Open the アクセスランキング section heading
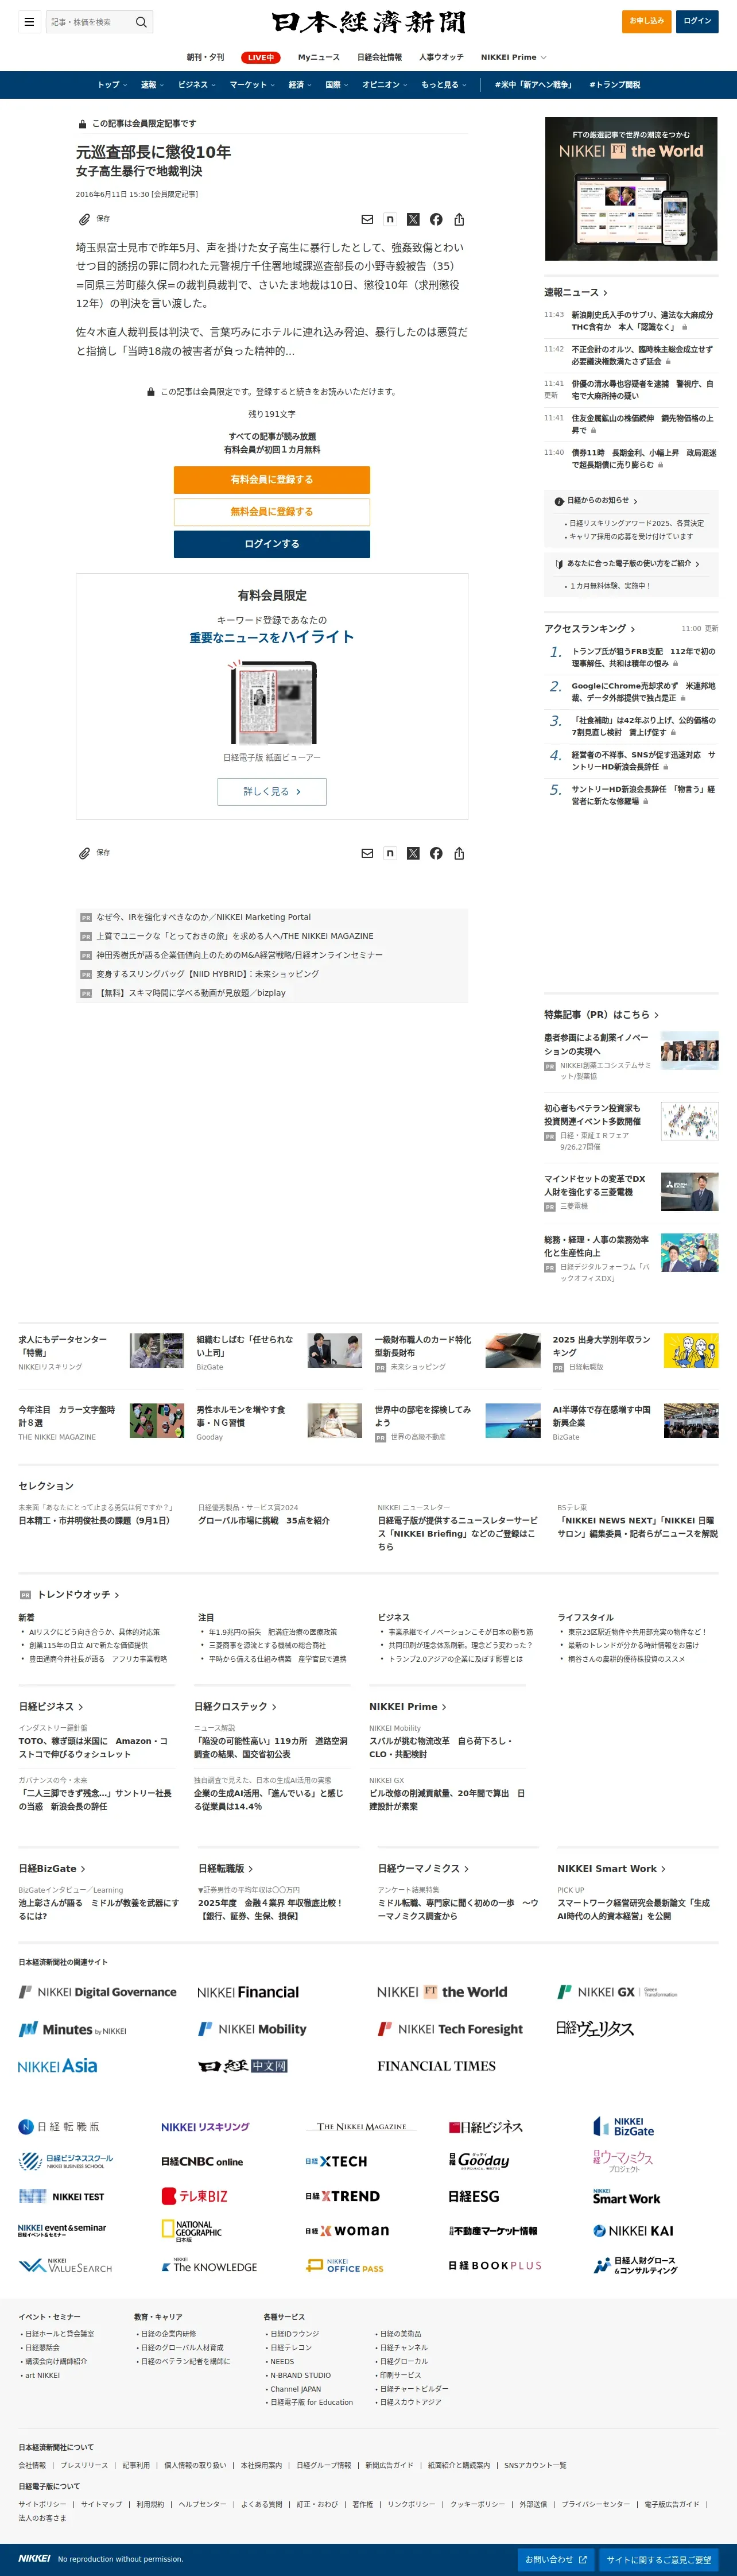The image size is (737, 2576). pos(590,628)
